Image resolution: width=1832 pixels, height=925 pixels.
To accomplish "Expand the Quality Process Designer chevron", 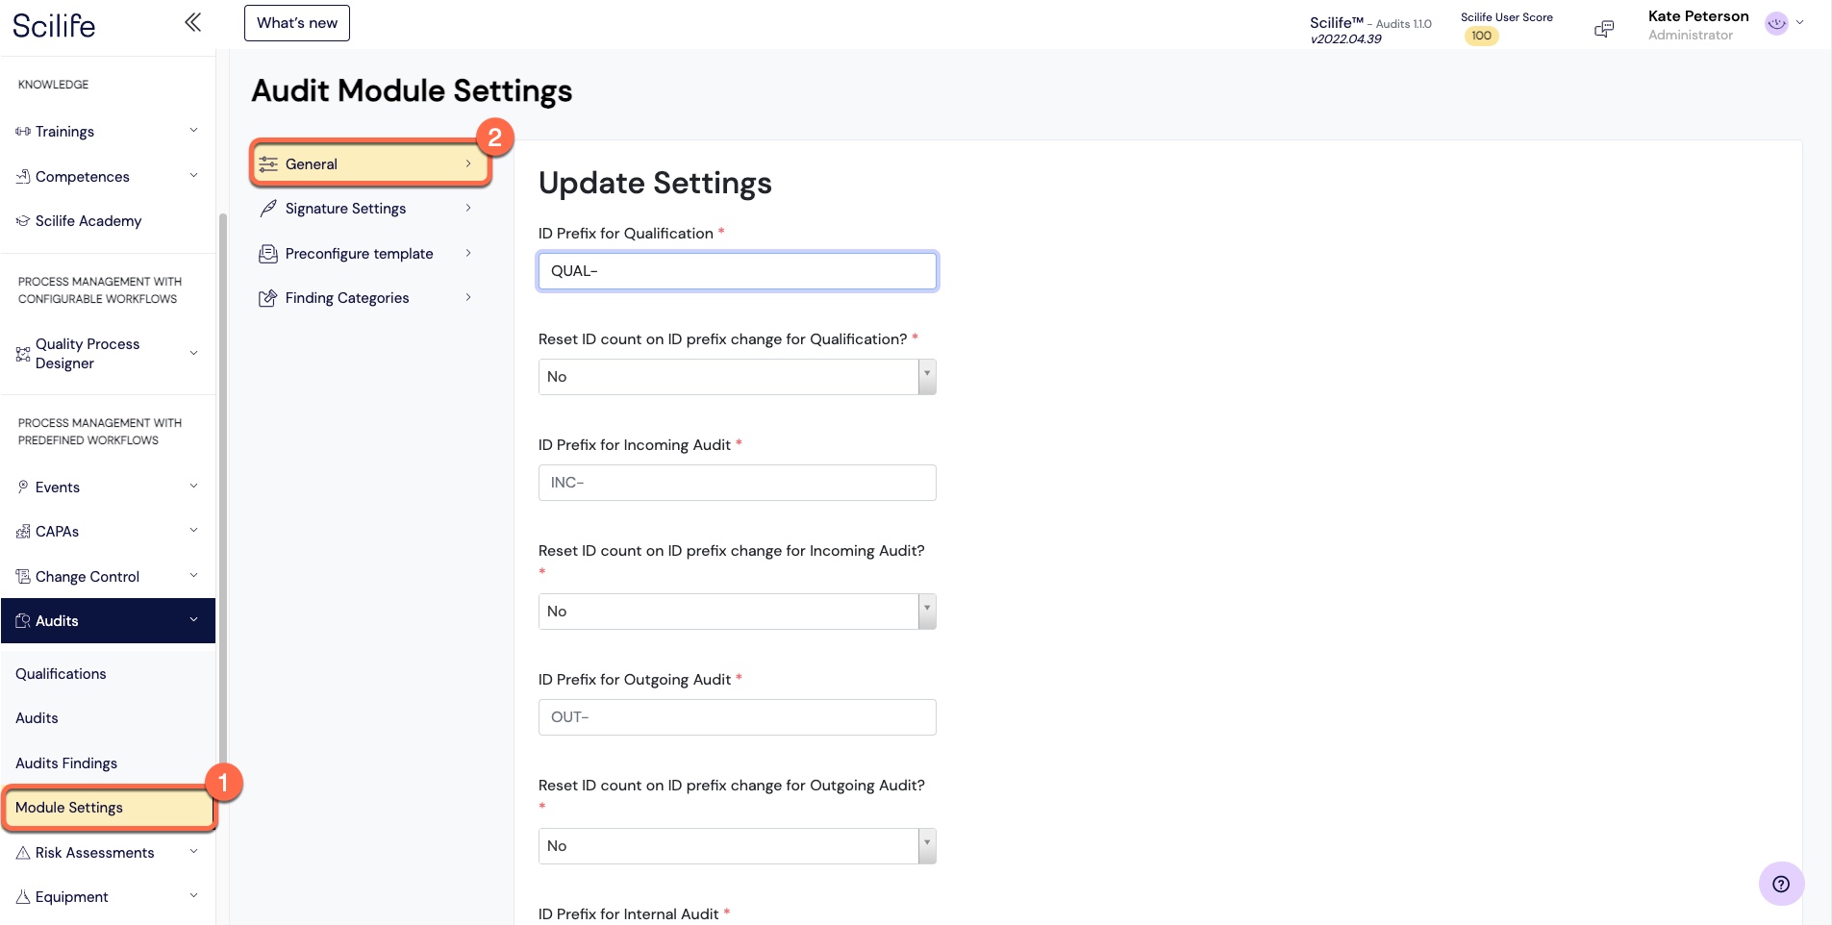I will [x=193, y=353].
